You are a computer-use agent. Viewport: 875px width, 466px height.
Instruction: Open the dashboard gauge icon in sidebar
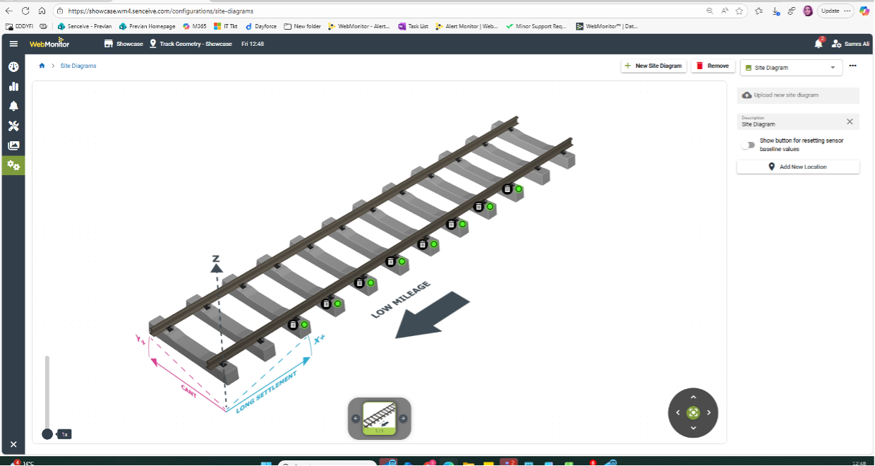[x=13, y=66]
